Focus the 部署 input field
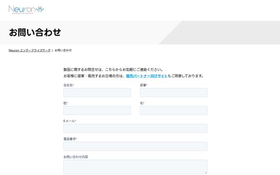280x175 pixels. 174,92
